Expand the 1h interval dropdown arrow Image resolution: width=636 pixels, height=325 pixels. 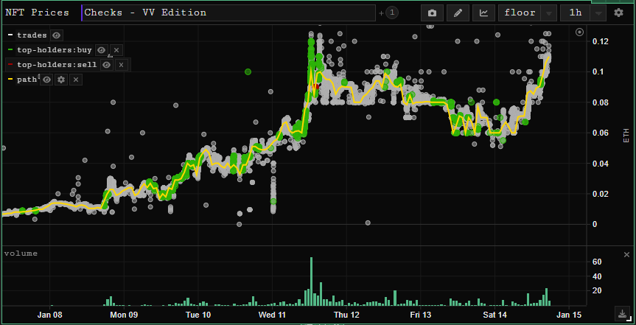pyautogui.click(x=598, y=13)
